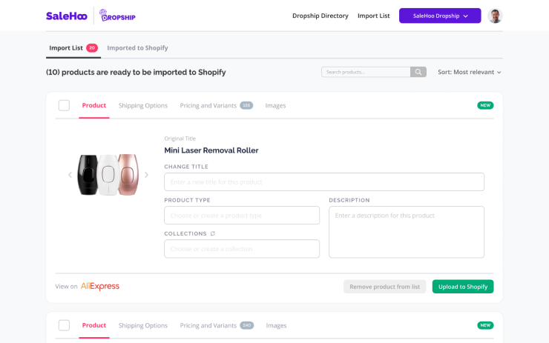Show next product image with right arrow
The image size is (549, 343).
point(146,175)
